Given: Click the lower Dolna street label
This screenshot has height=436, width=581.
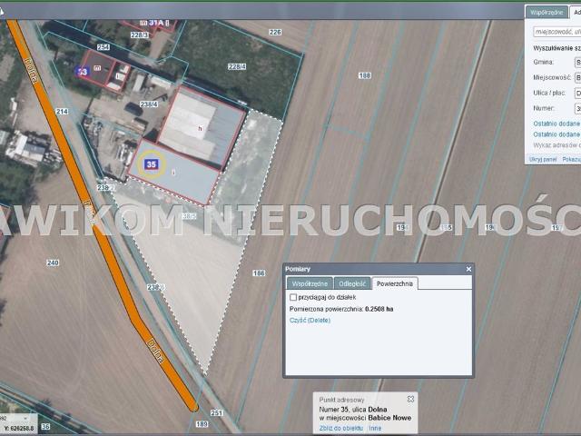Looking at the screenshot, I should click(x=155, y=351).
